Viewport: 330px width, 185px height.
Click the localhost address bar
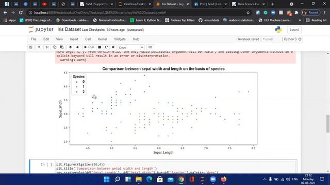pos(139,12)
